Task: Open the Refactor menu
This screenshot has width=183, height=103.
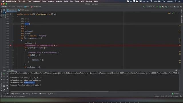Action: point(59,1)
